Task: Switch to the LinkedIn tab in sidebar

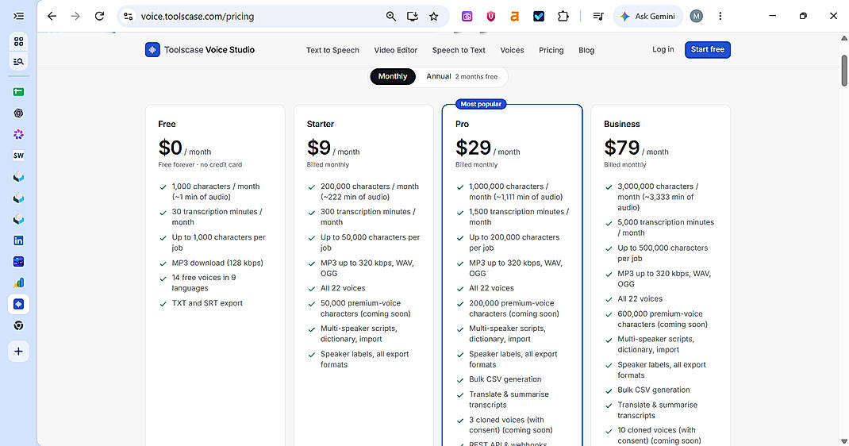Action: coord(18,240)
